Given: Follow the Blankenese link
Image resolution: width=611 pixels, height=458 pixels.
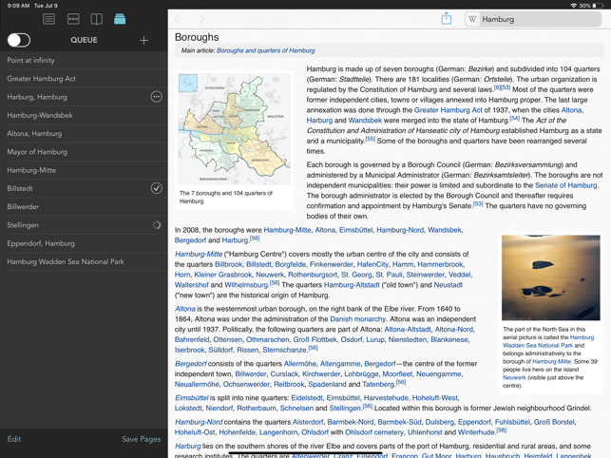Looking at the screenshot, I should (x=449, y=339).
